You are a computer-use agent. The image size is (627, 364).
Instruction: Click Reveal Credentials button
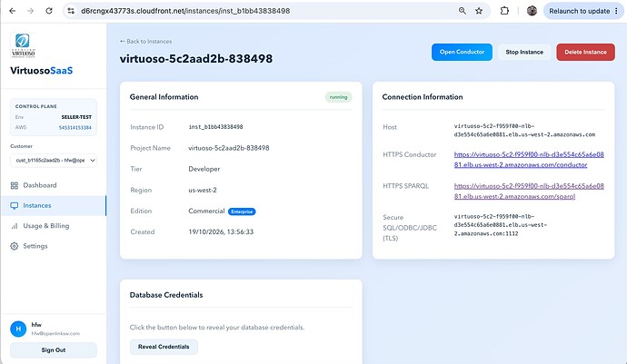164,347
